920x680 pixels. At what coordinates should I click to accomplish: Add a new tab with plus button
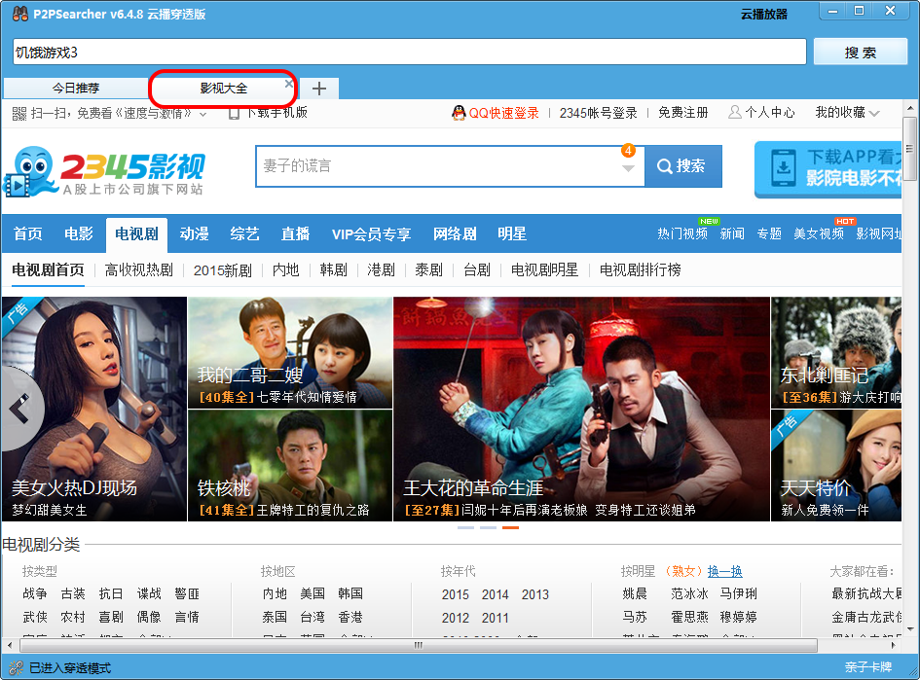tap(319, 89)
